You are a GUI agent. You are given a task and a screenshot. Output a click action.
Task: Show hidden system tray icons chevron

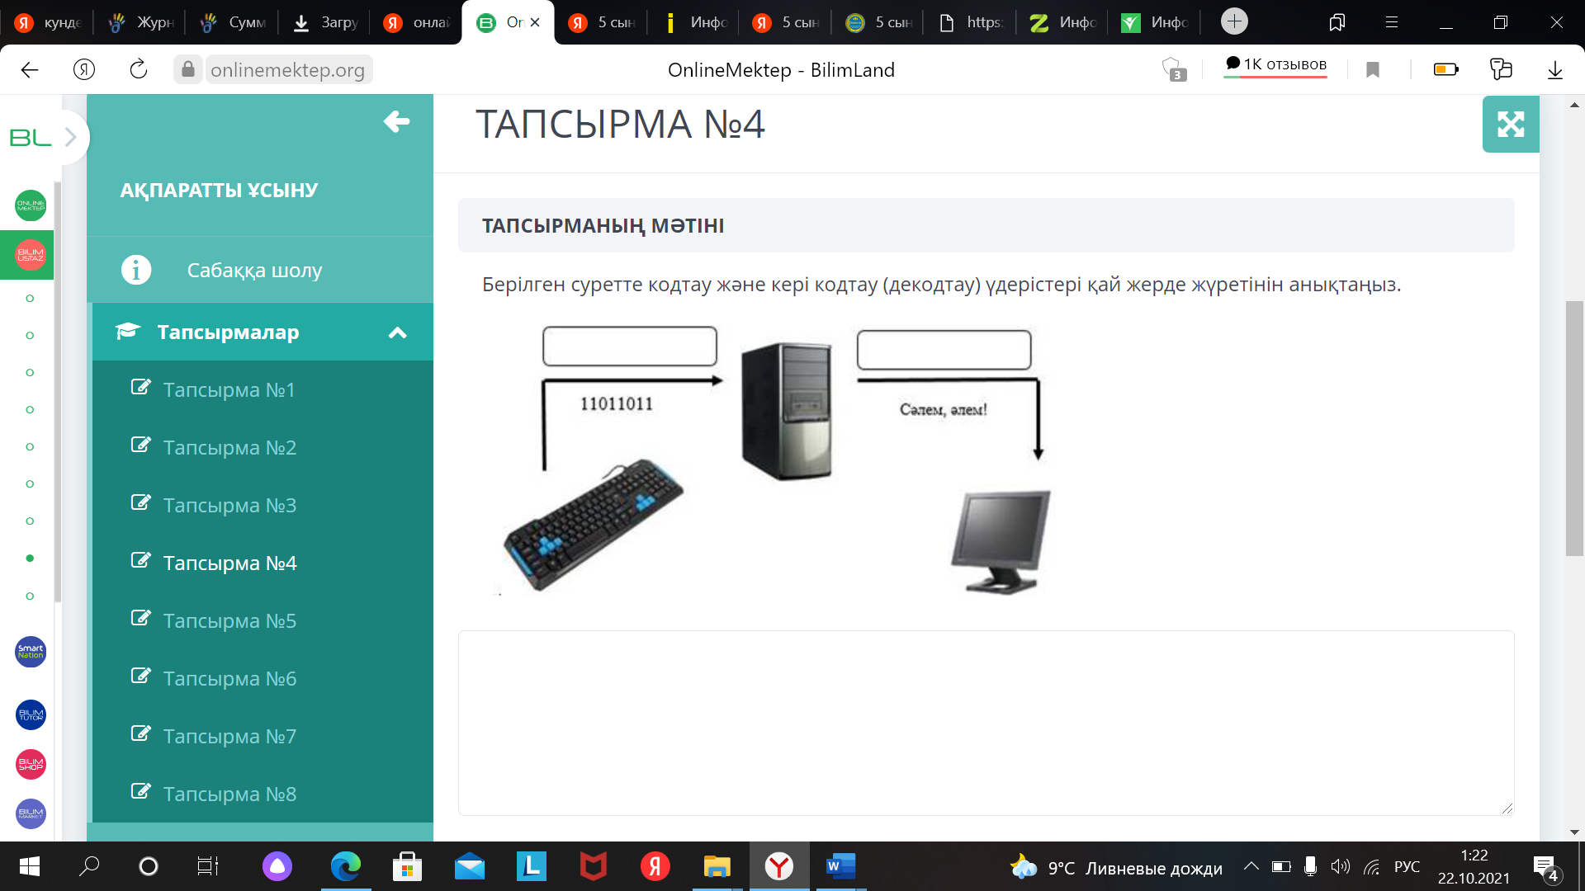(1251, 866)
